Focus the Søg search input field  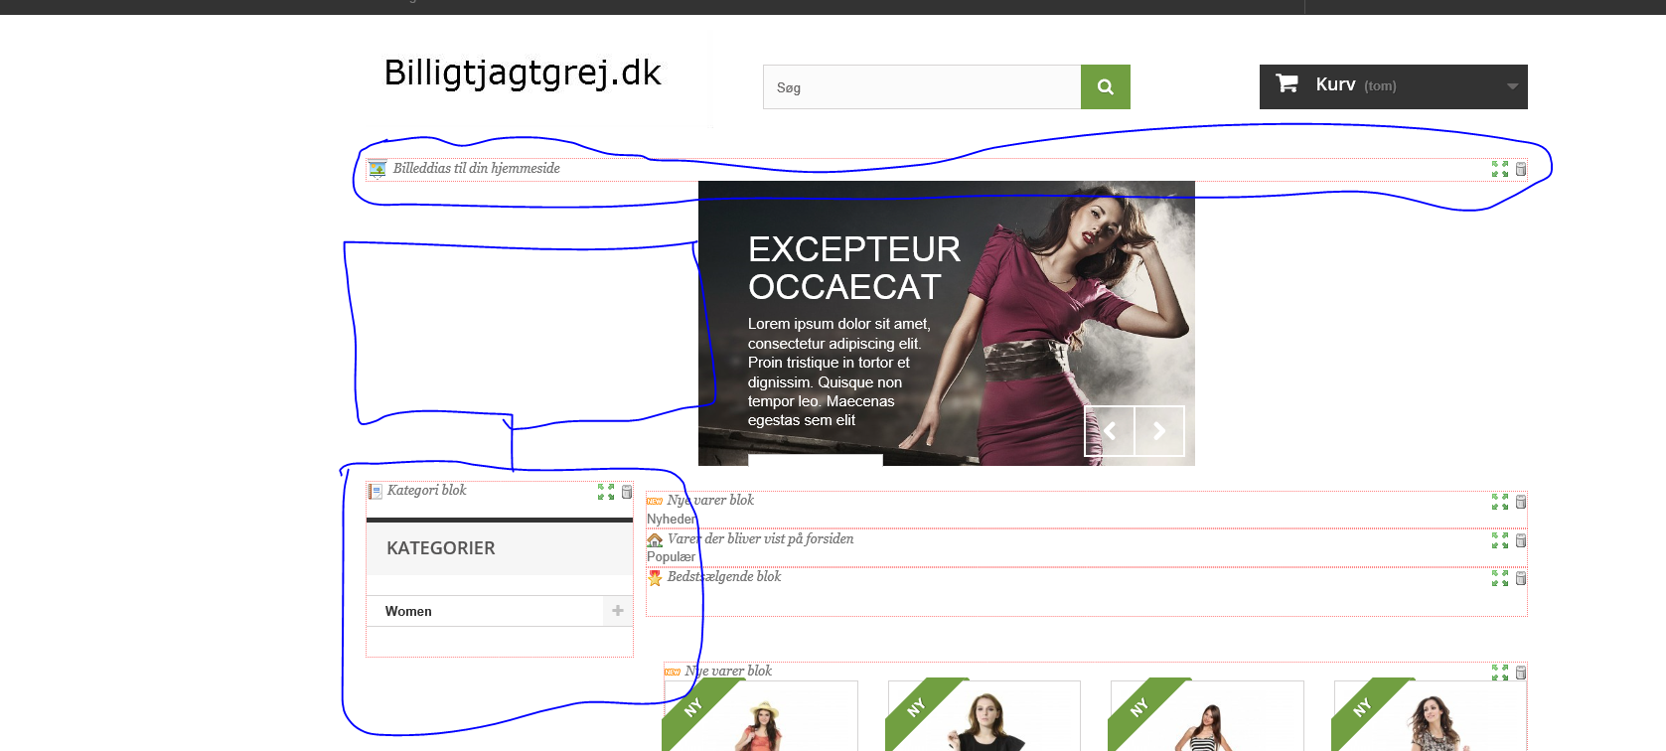[x=922, y=87]
